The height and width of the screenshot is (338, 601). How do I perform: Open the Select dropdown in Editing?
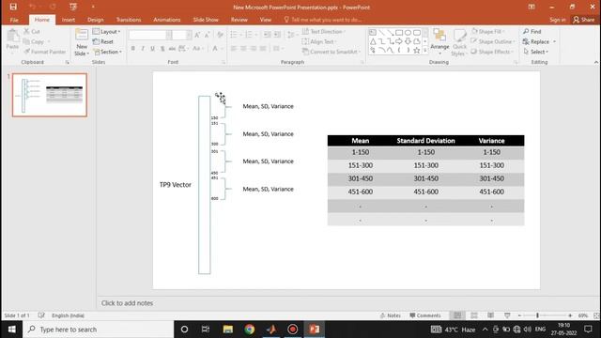[535, 52]
